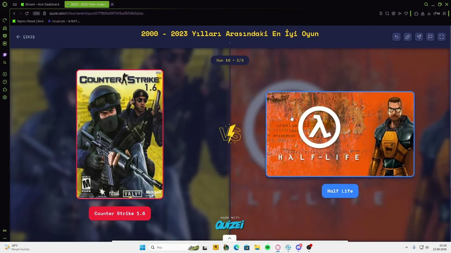Viewport: 451px width, 253px height.
Task: Go back in browser history
Action: click(14, 13)
